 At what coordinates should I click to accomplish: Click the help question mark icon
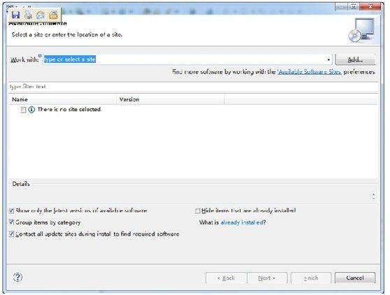[x=17, y=277]
